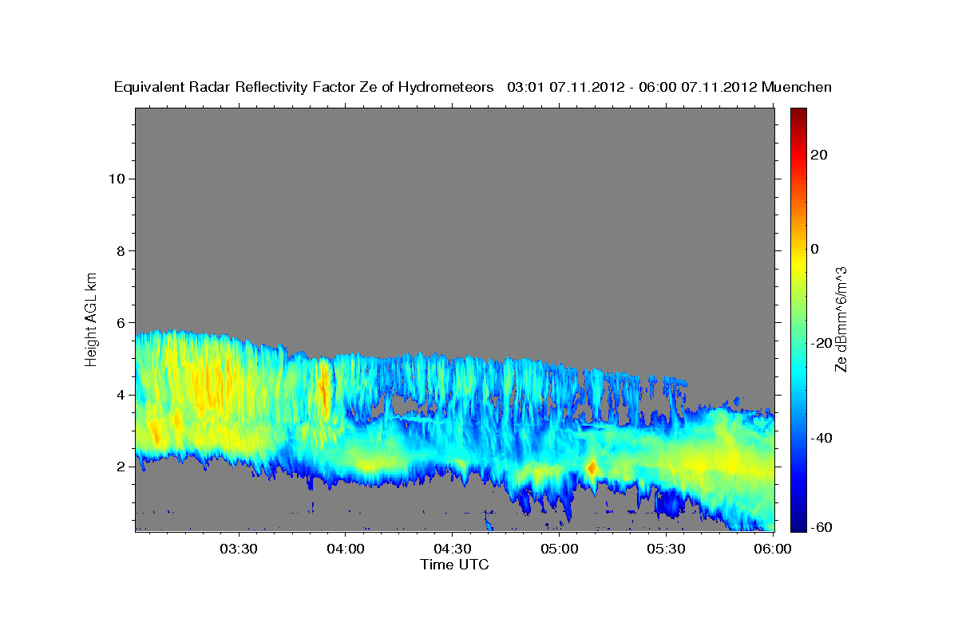Screen dimensions: 958x638
Task: Click the height tick label '10'
Action: (116, 179)
